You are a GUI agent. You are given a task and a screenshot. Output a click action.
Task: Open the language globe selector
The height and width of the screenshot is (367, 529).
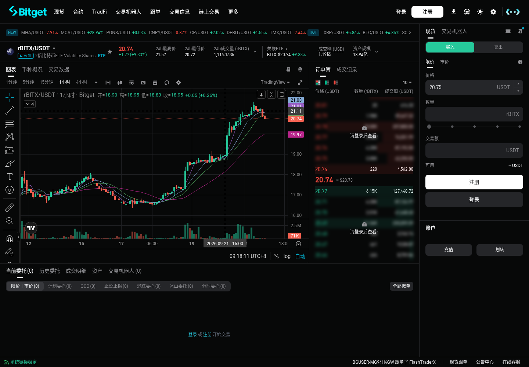click(467, 12)
